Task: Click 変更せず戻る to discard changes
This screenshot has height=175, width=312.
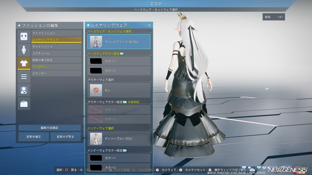Action: (x=66, y=137)
